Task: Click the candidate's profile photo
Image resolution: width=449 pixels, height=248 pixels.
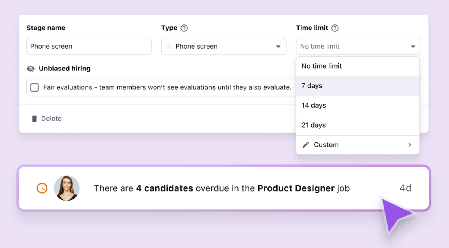Action: (67, 188)
